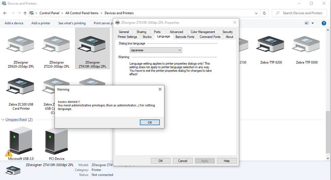Select the Zebra TTP 8300 printer icon
Viewport: 331px width, 180px height.
tap(307, 44)
